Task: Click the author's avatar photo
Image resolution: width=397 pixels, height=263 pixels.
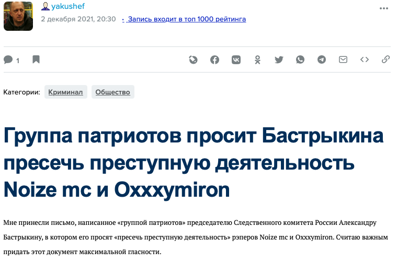Action: pos(18,16)
